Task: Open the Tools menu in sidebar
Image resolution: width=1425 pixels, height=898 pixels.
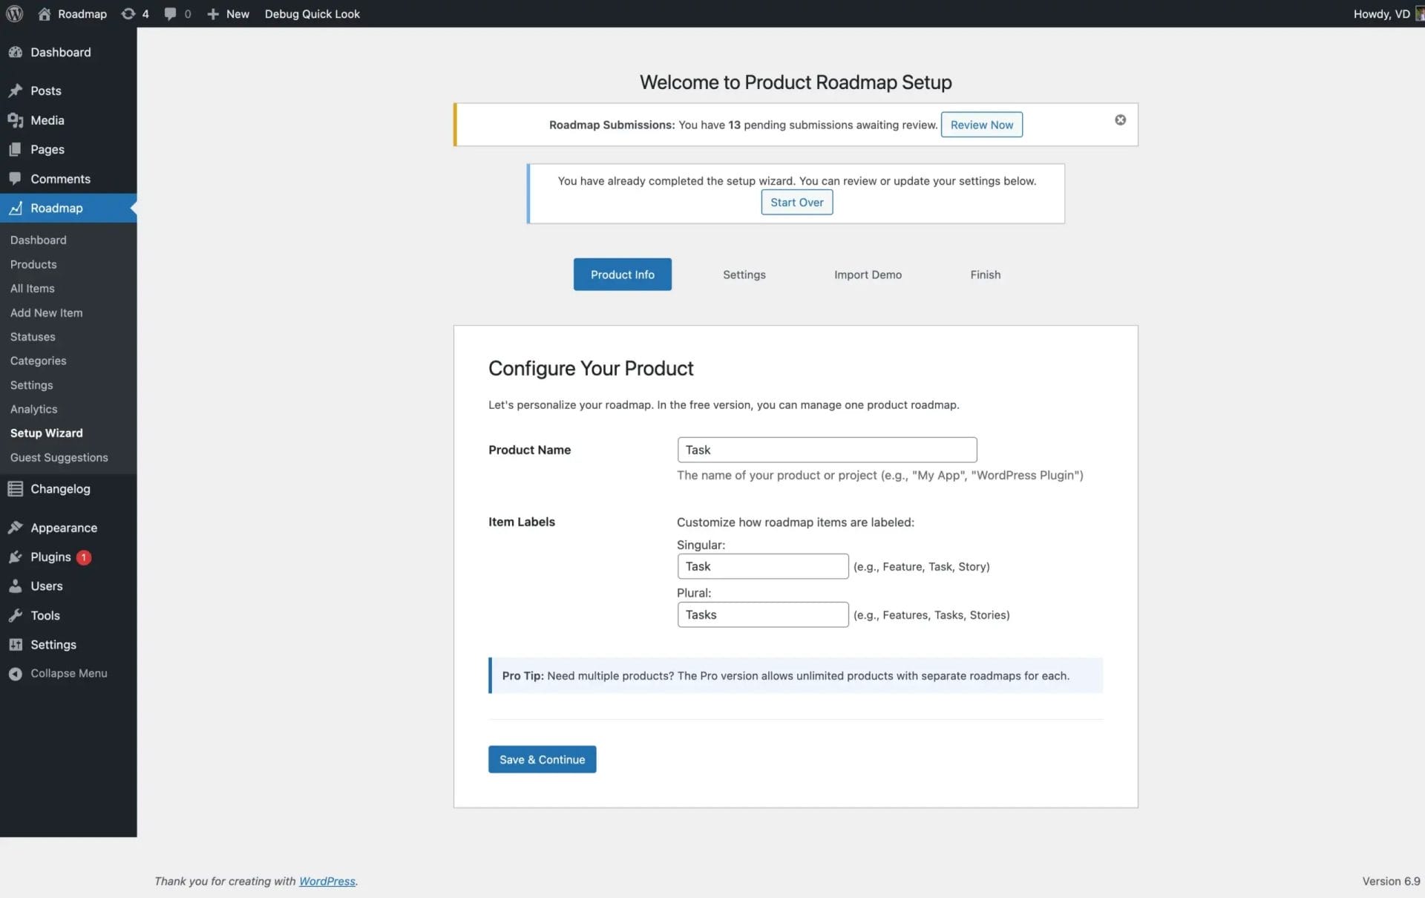Action: (45, 615)
